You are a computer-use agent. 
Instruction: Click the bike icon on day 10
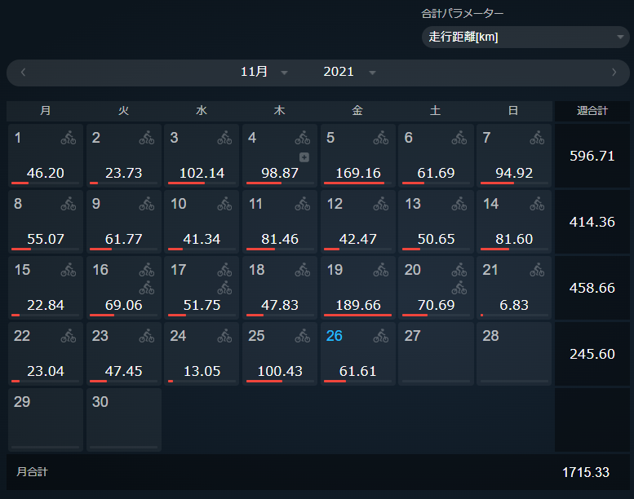(x=224, y=204)
